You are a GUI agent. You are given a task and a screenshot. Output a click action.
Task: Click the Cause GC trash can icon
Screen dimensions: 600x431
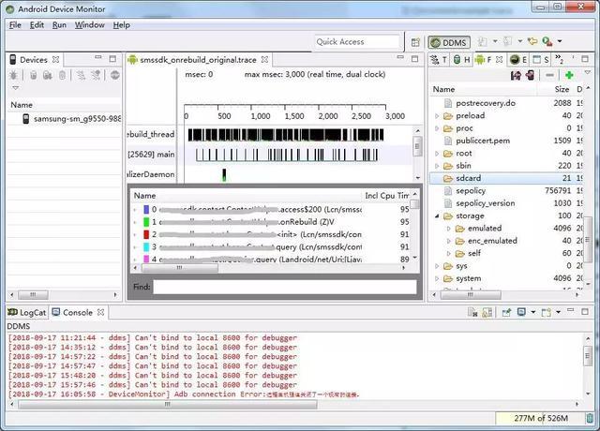click(63, 75)
